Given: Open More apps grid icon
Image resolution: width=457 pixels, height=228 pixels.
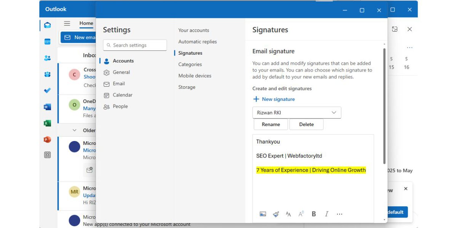Looking at the screenshot, I should click(x=47, y=155).
